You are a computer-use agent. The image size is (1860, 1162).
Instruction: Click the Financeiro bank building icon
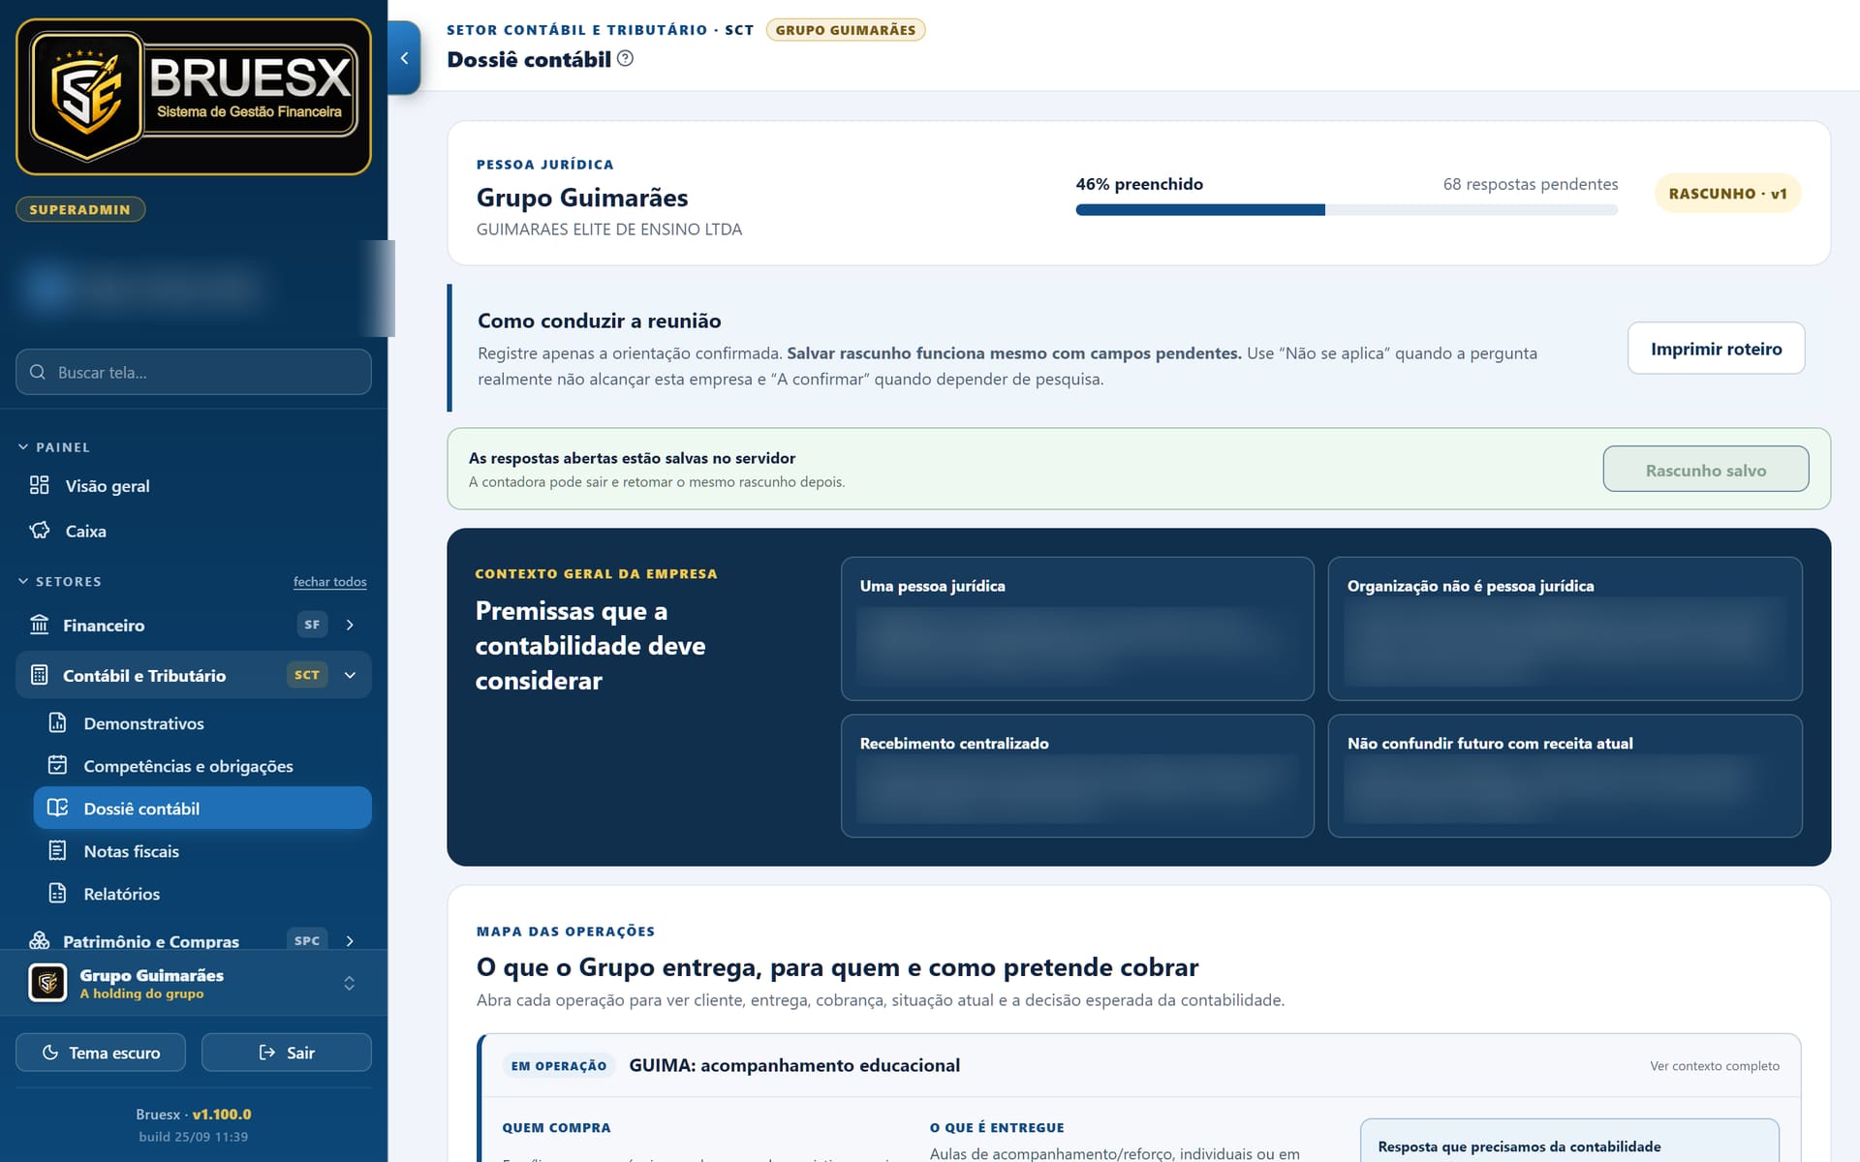click(x=39, y=625)
